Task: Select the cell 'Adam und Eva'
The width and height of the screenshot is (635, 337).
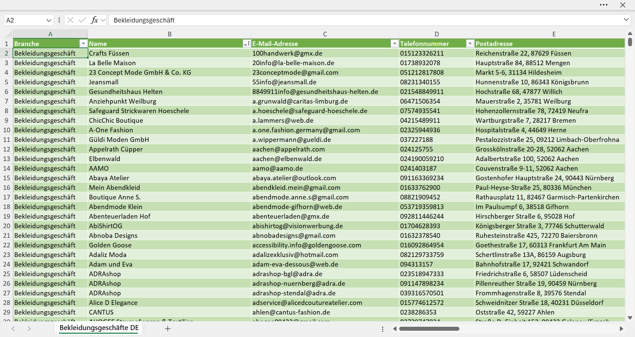Action: click(x=170, y=264)
